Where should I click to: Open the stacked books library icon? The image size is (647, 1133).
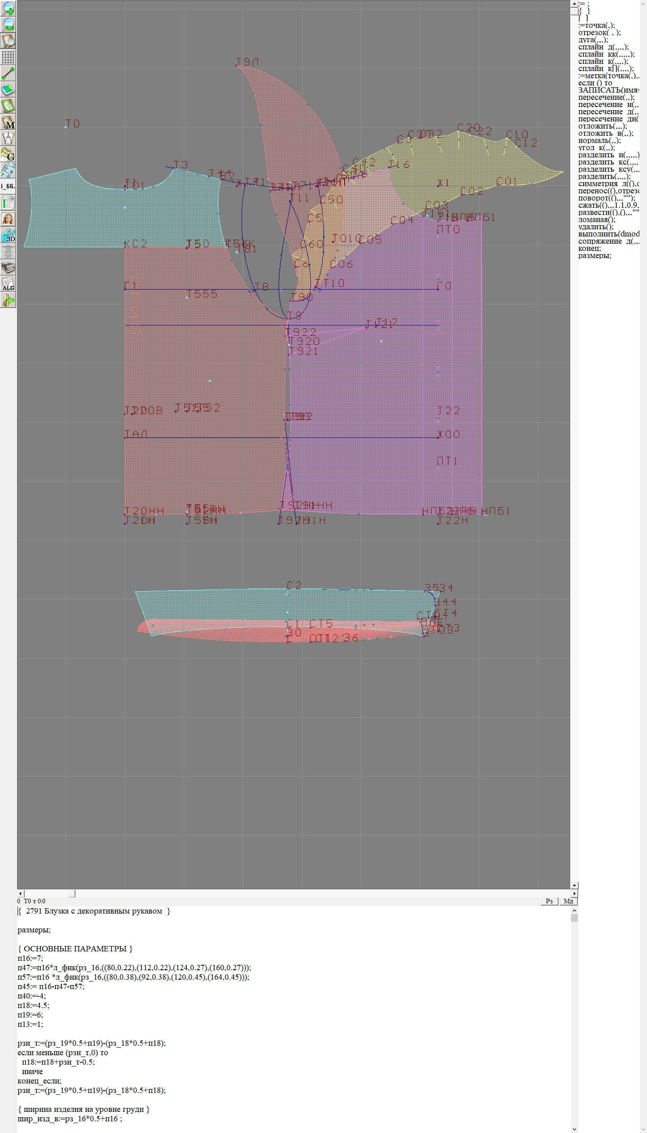(8, 268)
